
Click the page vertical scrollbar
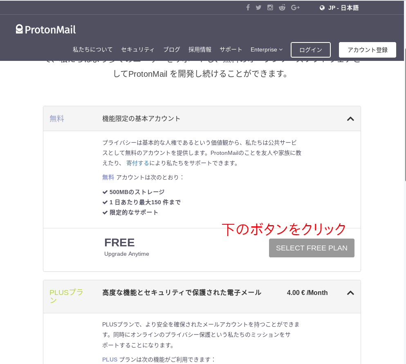click(404, 115)
